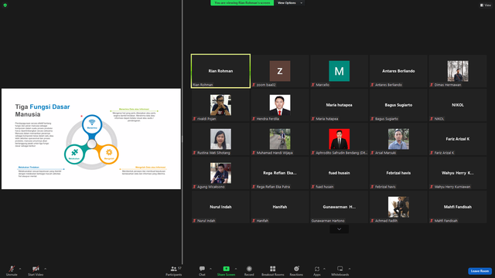Select Gunawarman Hartono's tile
The height and width of the screenshot is (278, 495).
[x=339, y=207]
